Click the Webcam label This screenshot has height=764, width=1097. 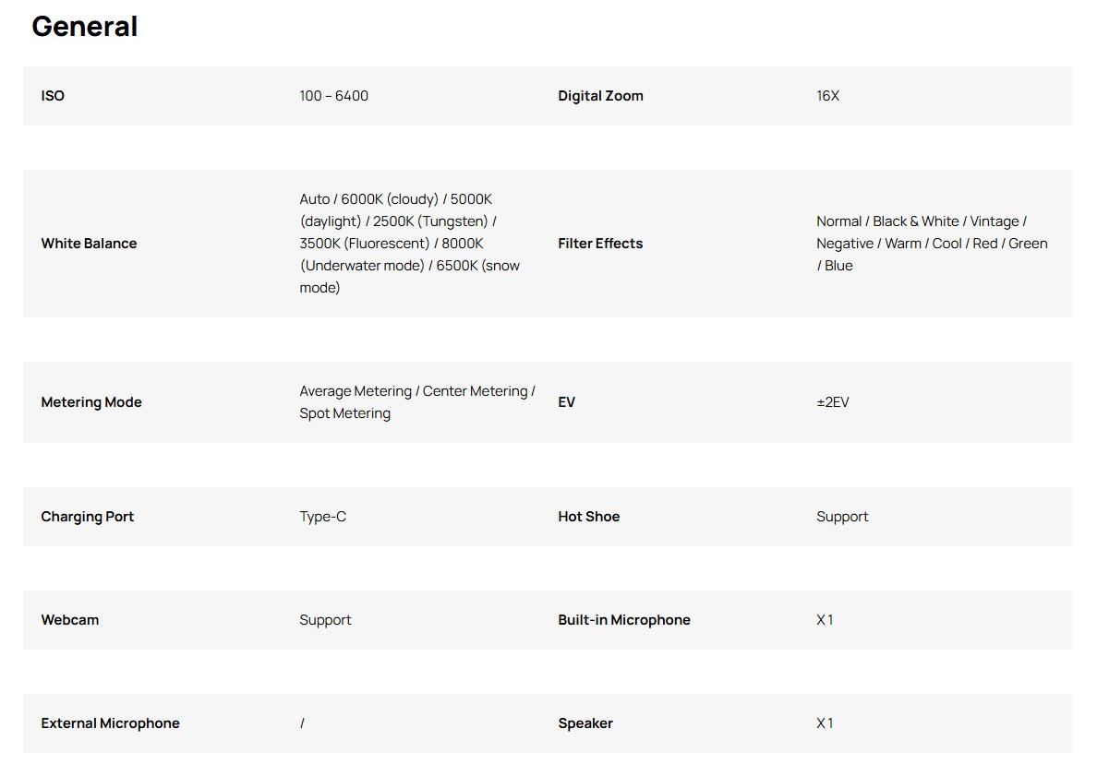click(x=69, y=620)
